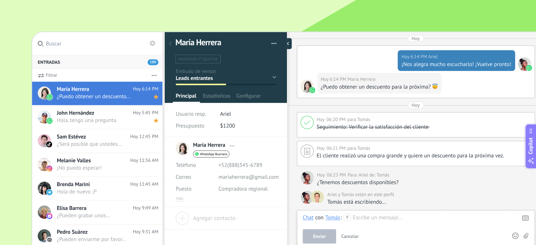Screen dimensions: 536x245
Task: Click the Tomás recipient link
Action: (333, 217)
